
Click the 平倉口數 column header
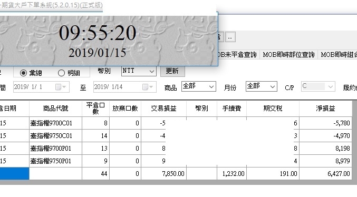(95, 109)
